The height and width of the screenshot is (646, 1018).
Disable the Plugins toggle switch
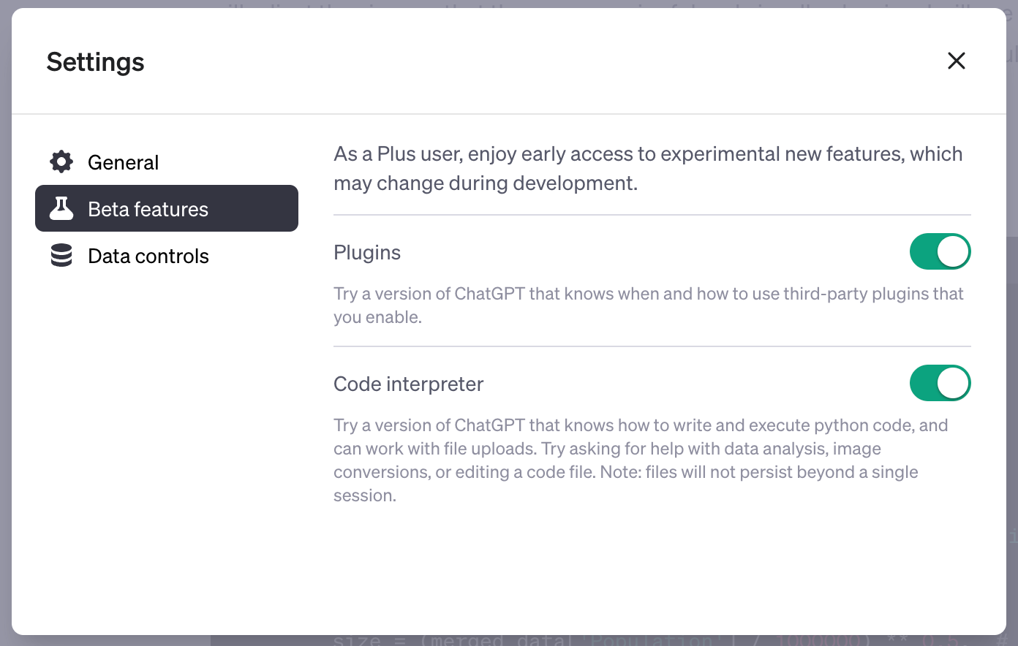940,251
